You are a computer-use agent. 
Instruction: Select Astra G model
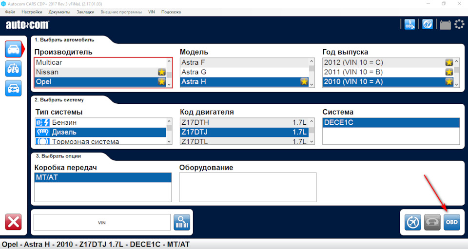click(244, 72)
